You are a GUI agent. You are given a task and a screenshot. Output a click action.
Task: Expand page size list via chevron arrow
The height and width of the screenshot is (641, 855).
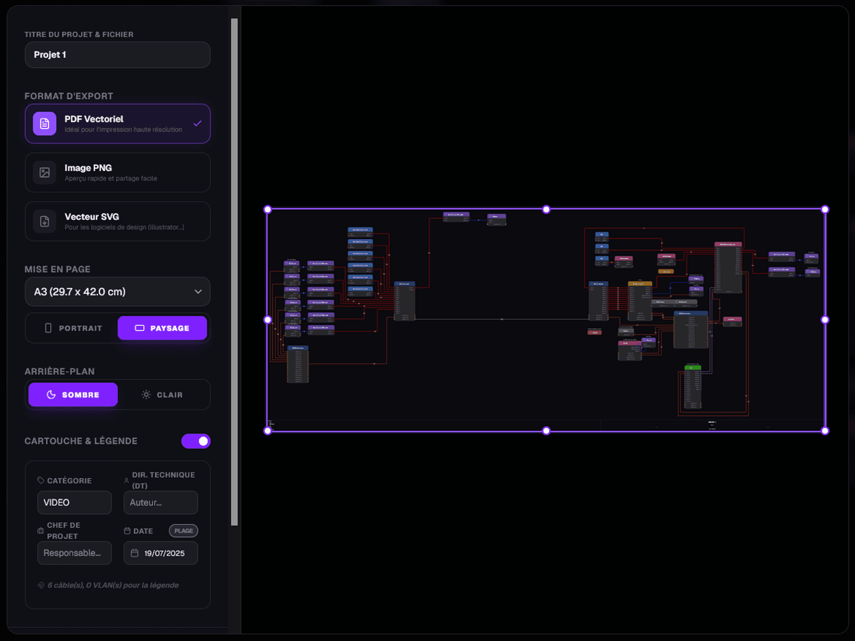pos(198,292)
